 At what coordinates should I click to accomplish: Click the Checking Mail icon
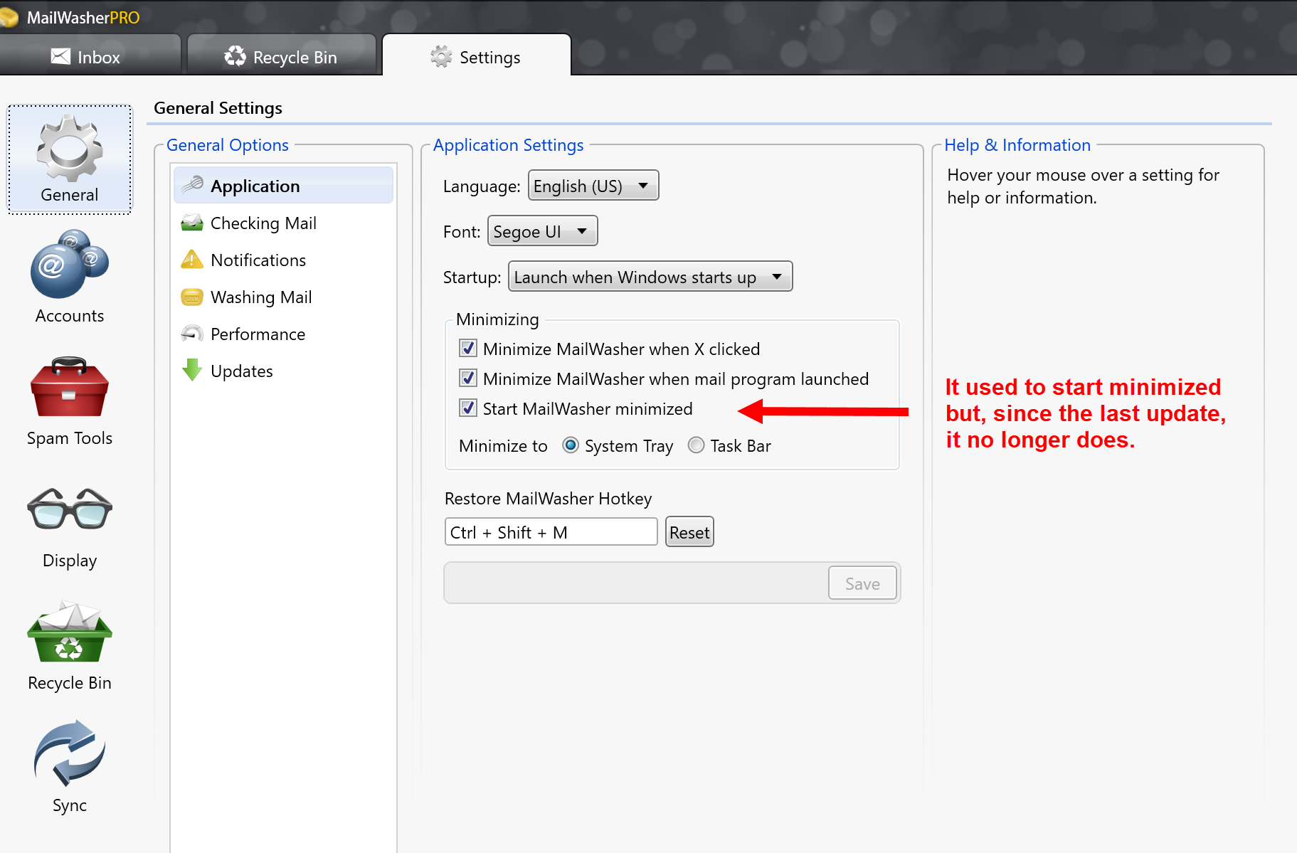click(192, 223)
